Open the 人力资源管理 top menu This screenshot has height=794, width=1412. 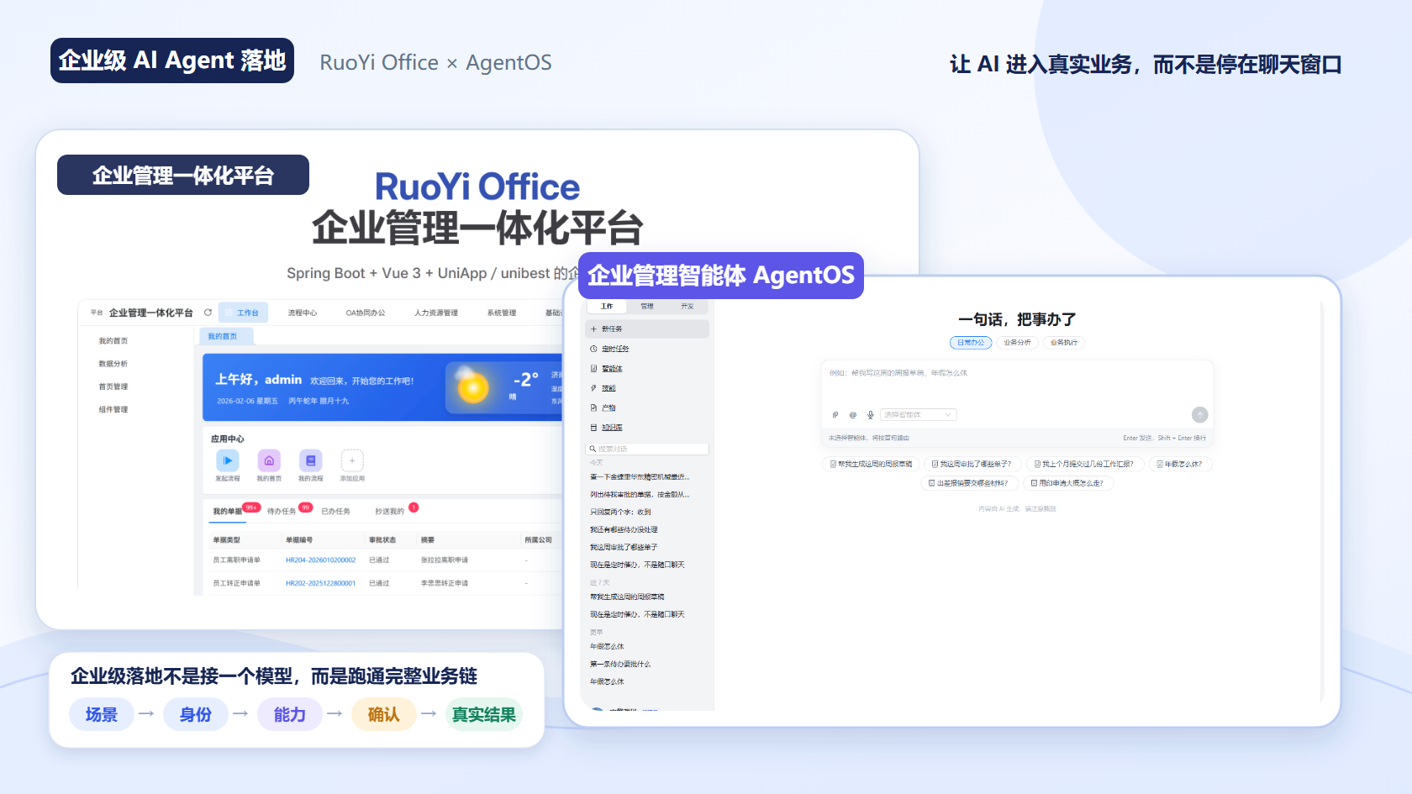(x=436, y=313)
